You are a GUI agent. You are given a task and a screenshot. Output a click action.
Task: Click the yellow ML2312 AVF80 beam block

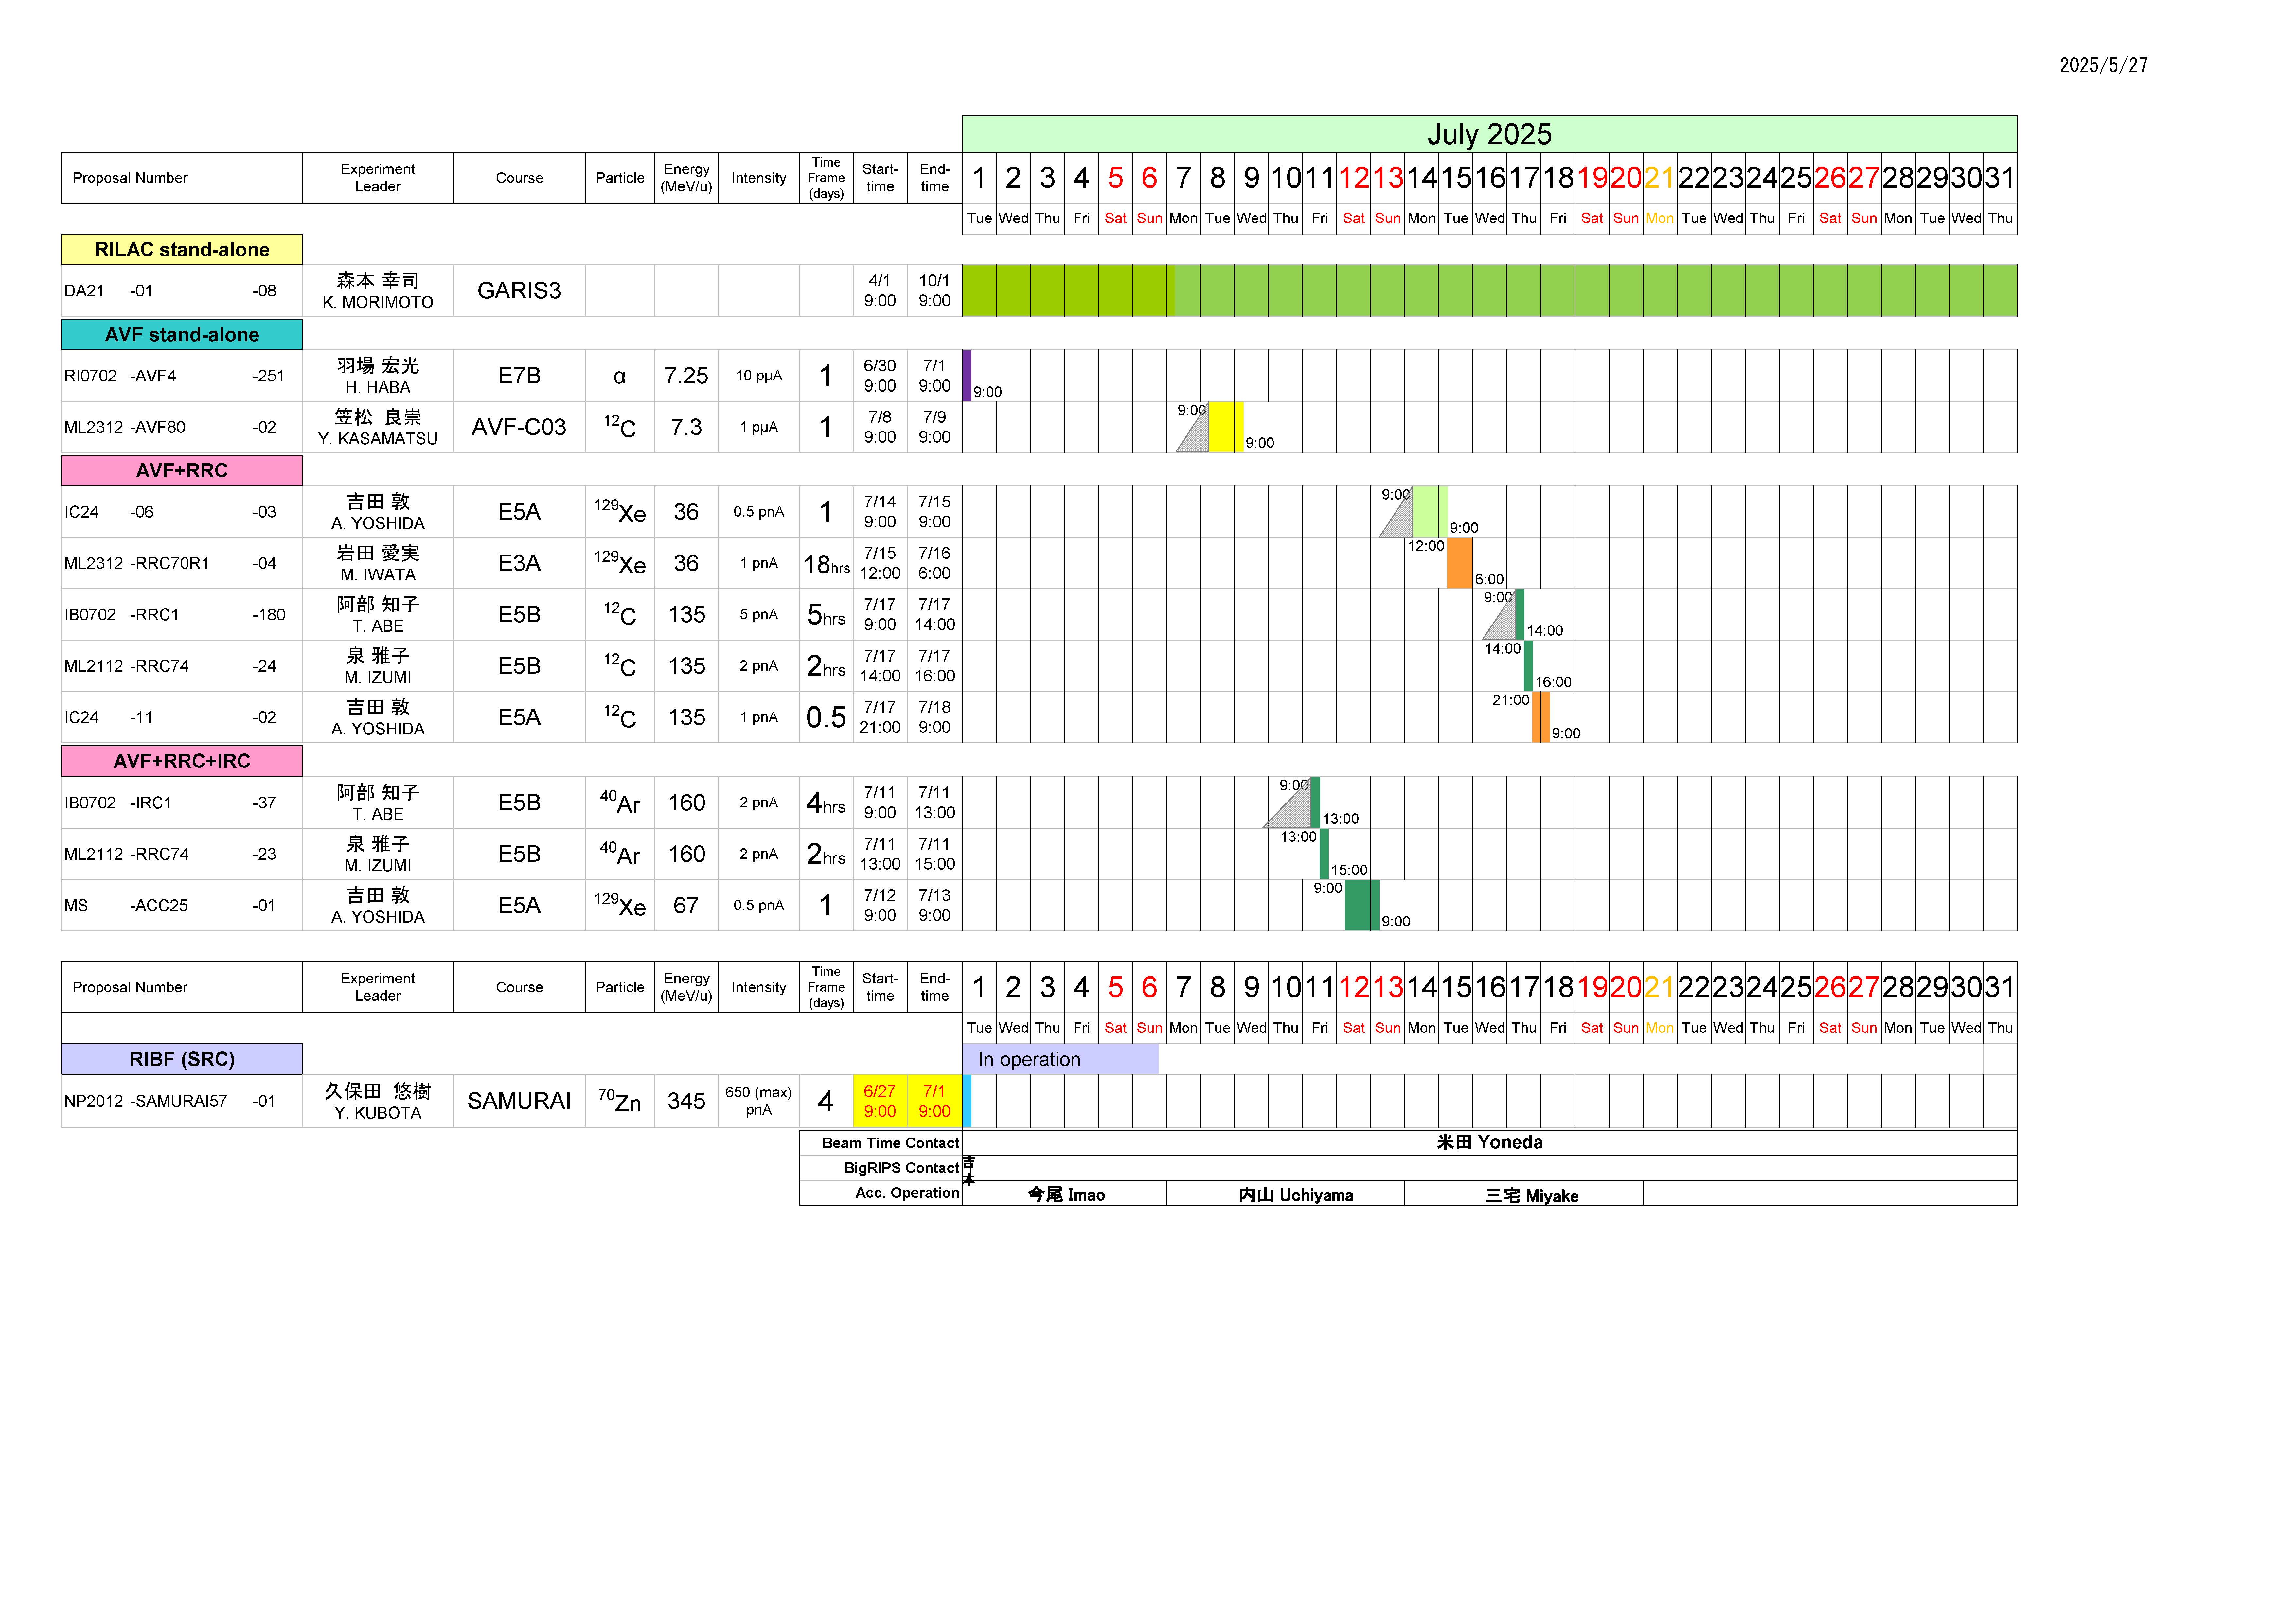tap(1226, 427)
